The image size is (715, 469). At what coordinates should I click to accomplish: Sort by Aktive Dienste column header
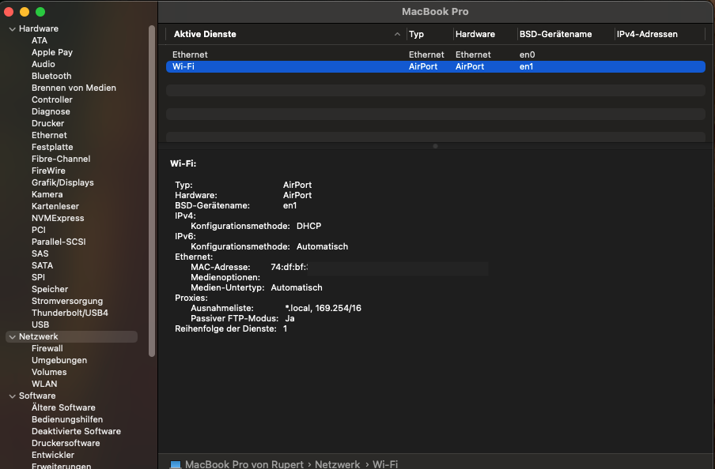click(206, 35)
